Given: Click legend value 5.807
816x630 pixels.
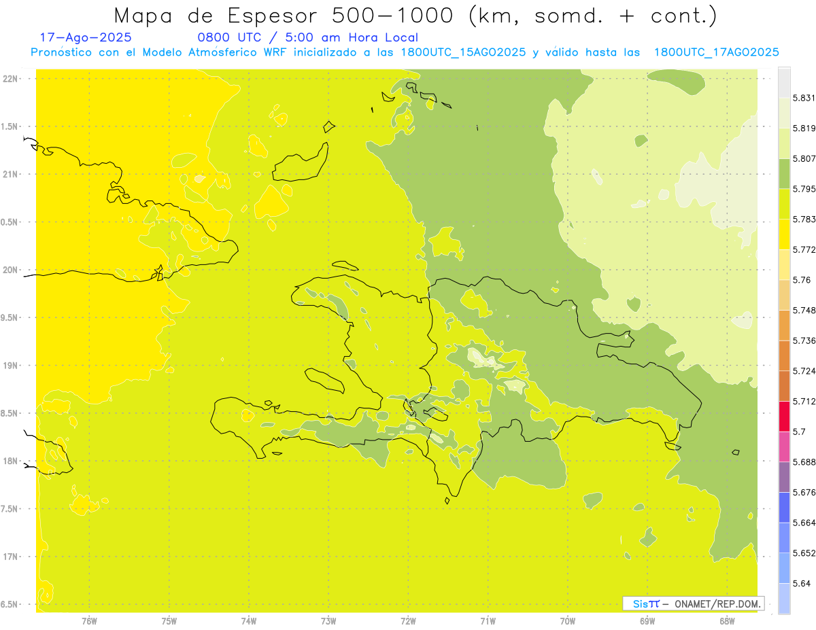Looking at the screenshot, I should [x=804, y=158].
